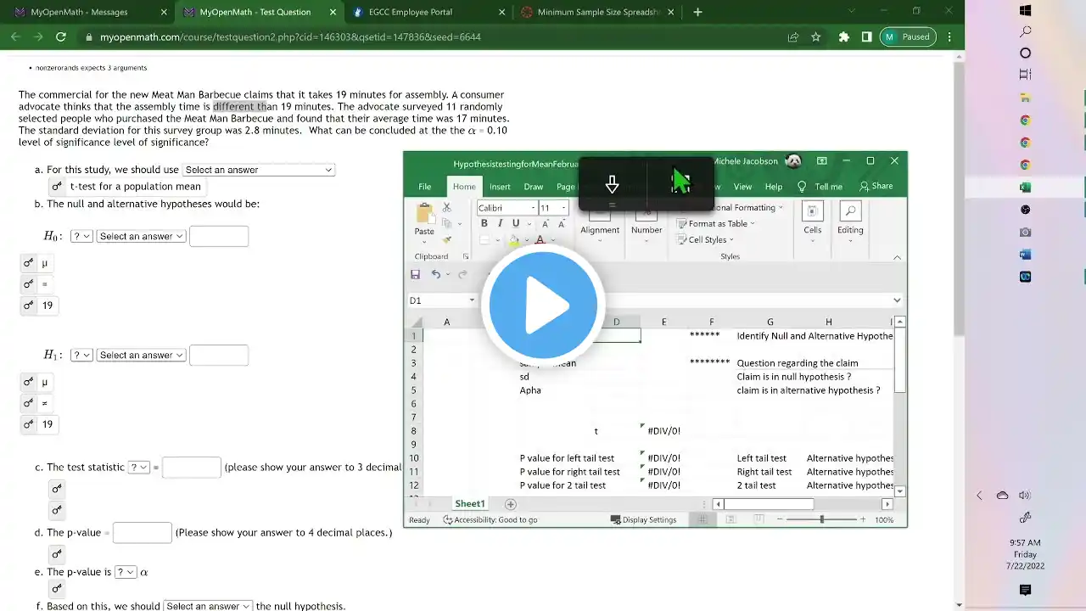Viewport: 1086px width, 611px height.
Task: Switch to Page Layout view in status bar
Action: pos(731,519)
